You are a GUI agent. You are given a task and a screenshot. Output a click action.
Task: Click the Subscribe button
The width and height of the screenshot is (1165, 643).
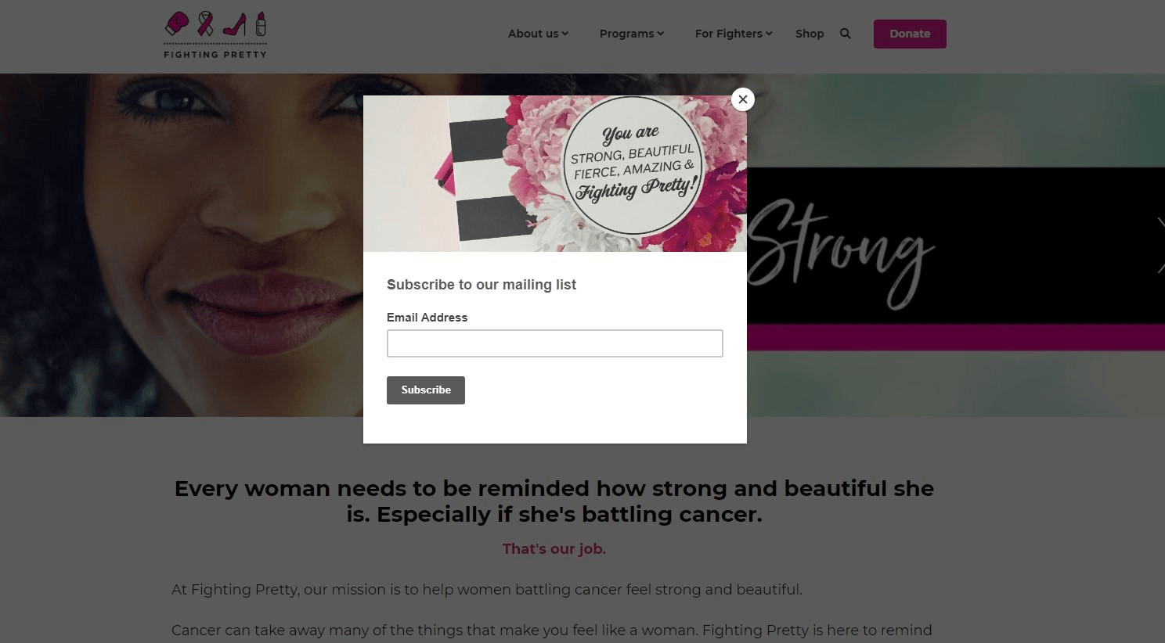click(426, 390)
